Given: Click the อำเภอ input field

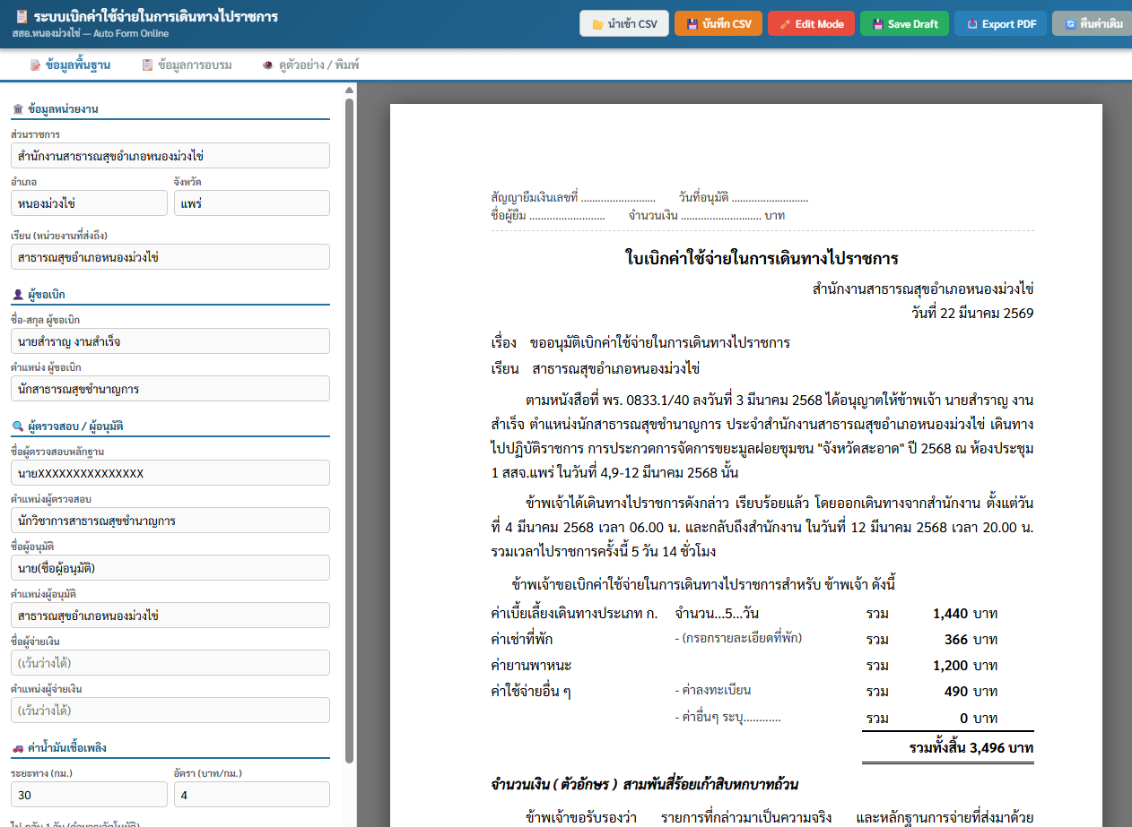Looking at the screenshot, I should (x=89, y=203).
